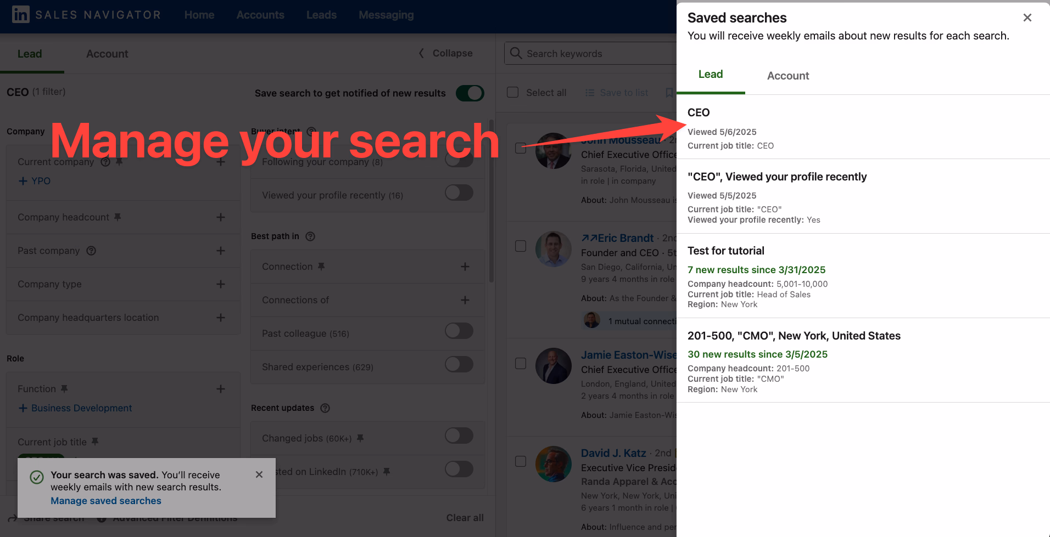Click the Past company help icon

pyautogui.click(x=91, y=251)
